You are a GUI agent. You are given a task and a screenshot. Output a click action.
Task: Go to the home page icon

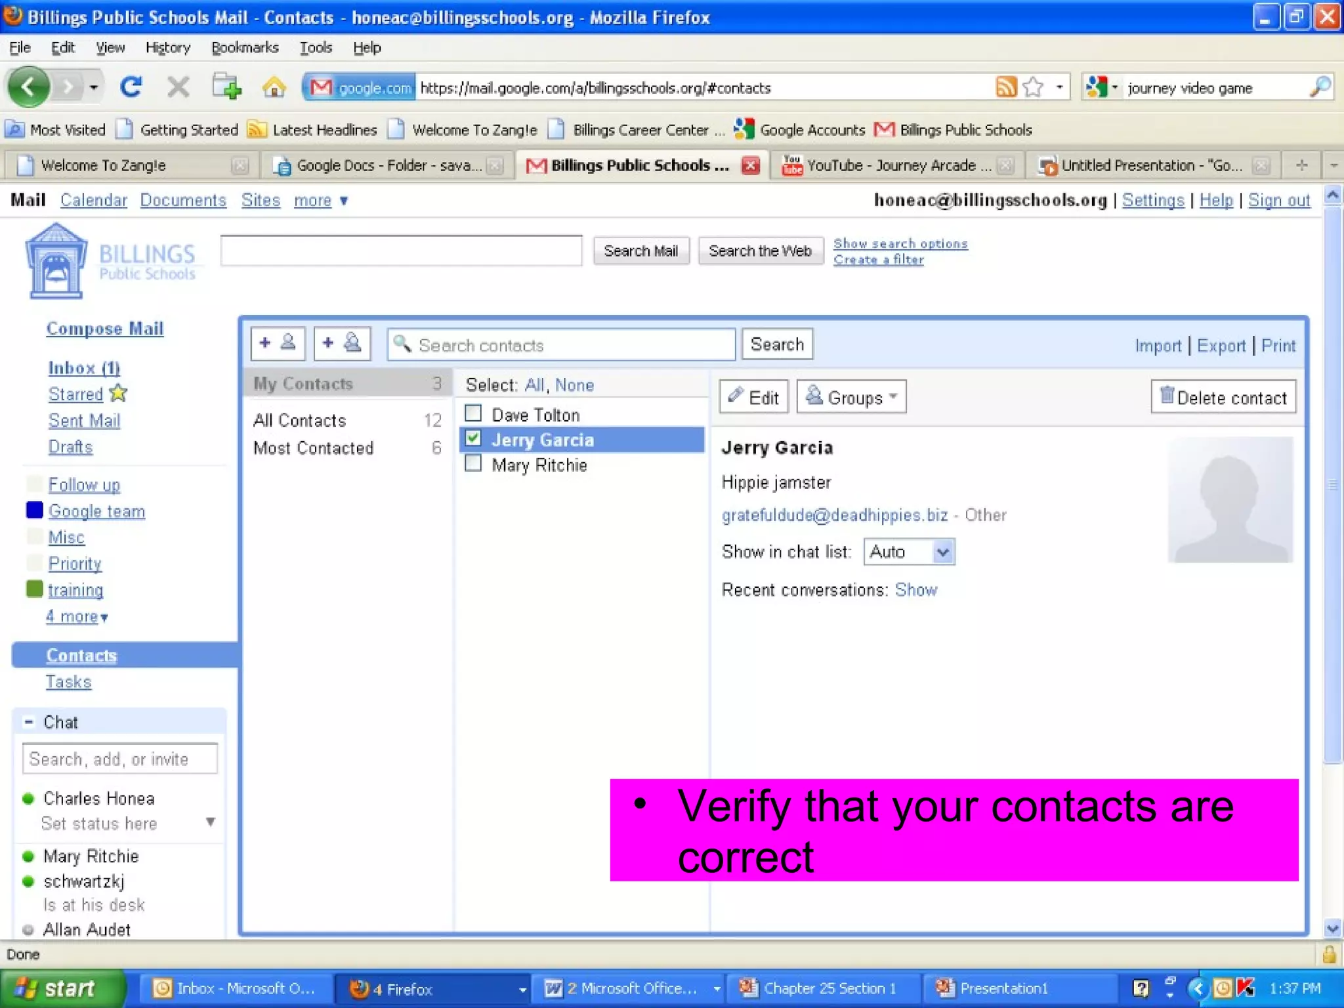coord(274,87)
